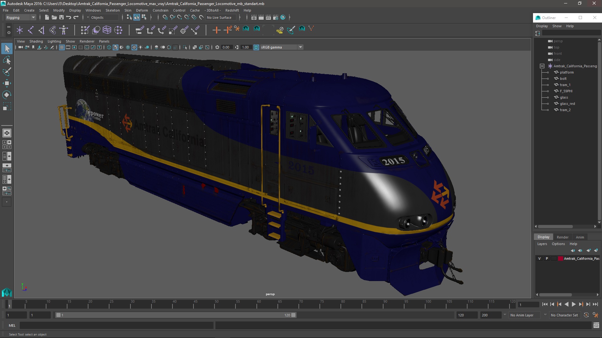Open the Redshift menu

232,10
